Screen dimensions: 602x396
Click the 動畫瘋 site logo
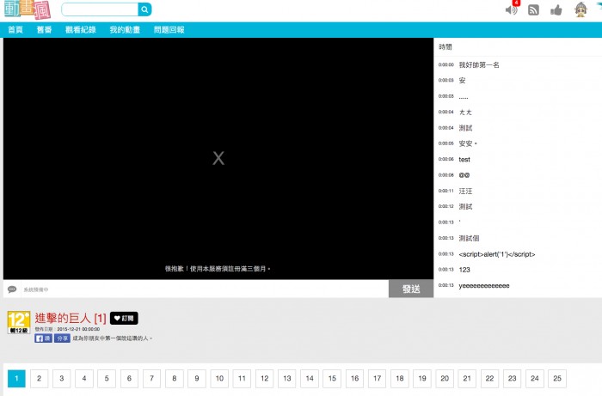click(x=28, y=9)
